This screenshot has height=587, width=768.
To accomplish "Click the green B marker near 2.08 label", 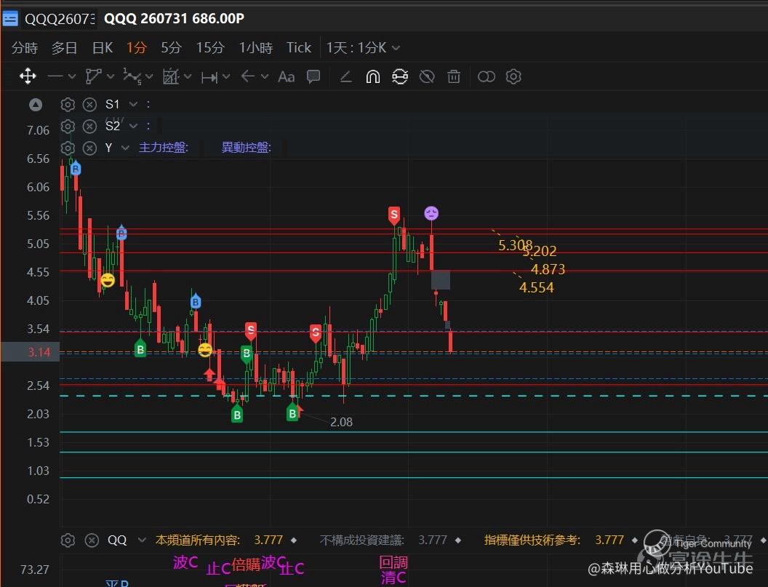I will coord(292,413).
